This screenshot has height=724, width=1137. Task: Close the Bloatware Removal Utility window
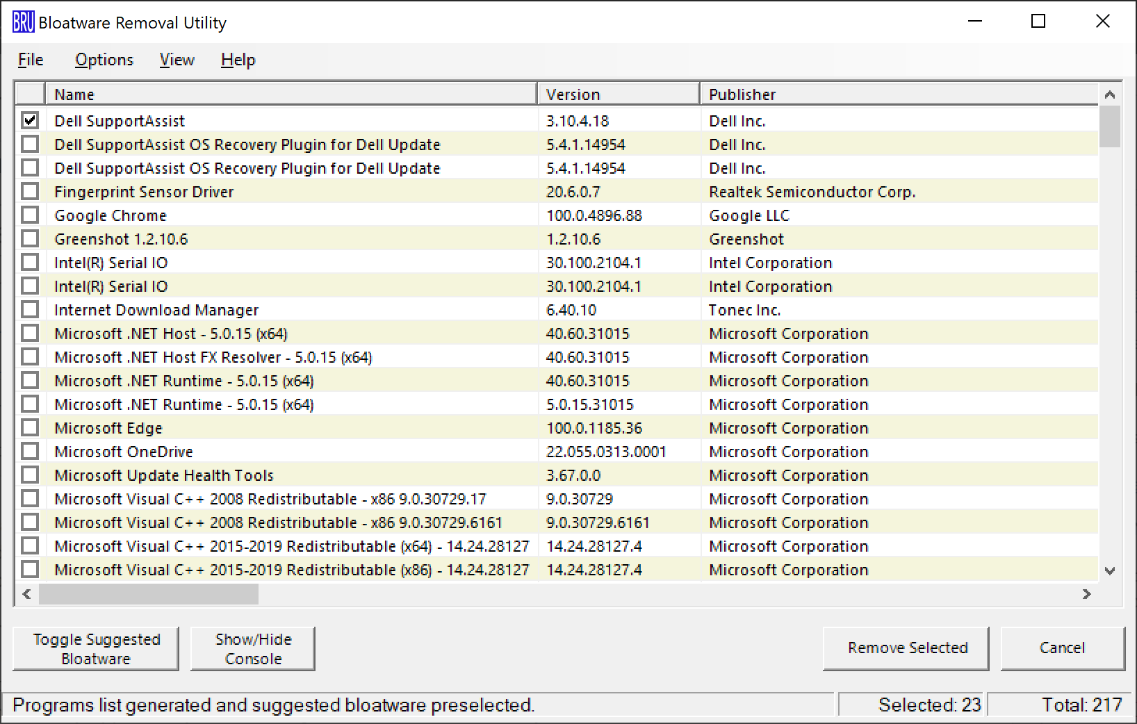click(x=1102, y=22)
